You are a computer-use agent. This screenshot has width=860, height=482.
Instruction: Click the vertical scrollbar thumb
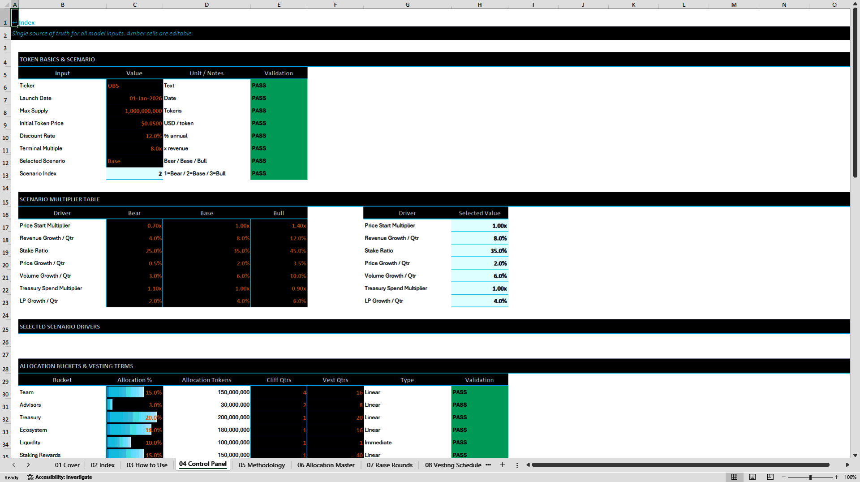click(x=855, y=92)
